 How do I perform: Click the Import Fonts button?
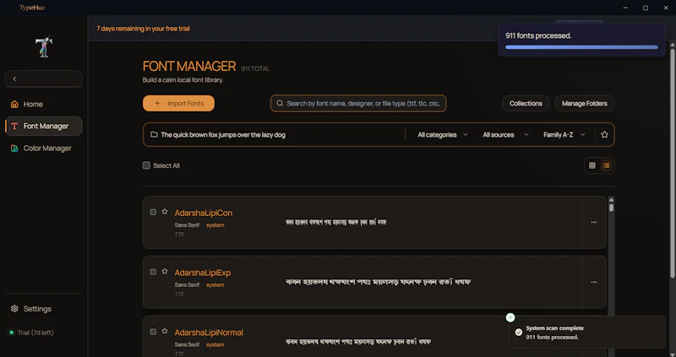pyautogui.click(x=178, y=103)
